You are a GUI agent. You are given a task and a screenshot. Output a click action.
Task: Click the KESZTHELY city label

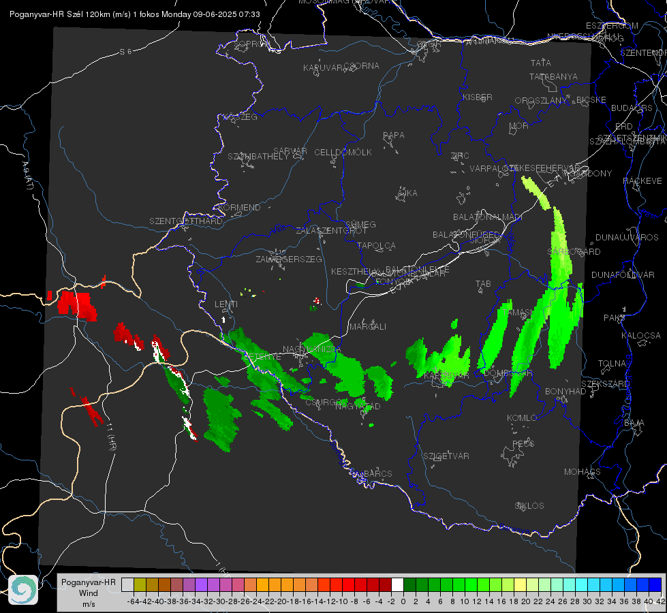click(x=354, y=271)
